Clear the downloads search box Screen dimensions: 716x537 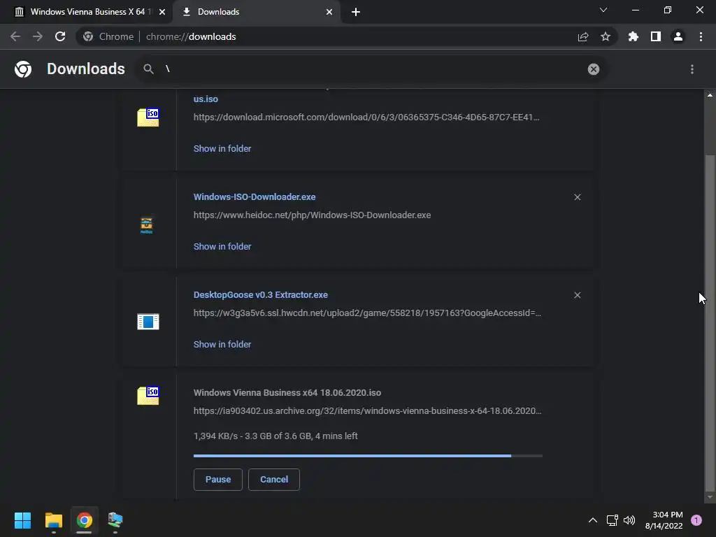(594, 69)
